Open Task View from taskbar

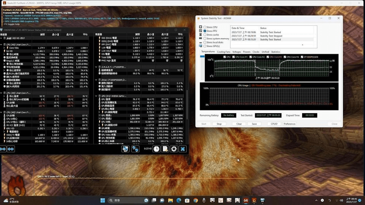point(154,200)
